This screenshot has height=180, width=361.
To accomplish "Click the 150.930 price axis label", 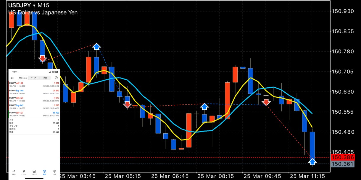I will pyautogui.click(x=342, y=11).
